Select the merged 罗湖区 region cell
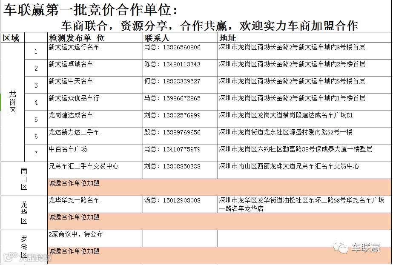Image resolution: width=393 pixels, height=265 pixels. pos(24,247)
